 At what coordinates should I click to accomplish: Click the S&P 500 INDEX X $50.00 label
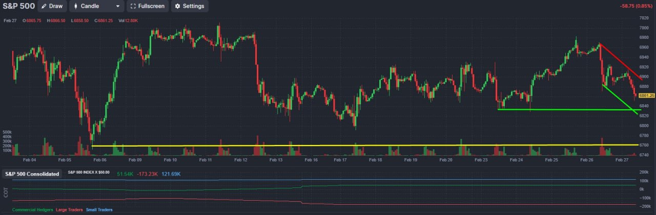coord(89,173)
